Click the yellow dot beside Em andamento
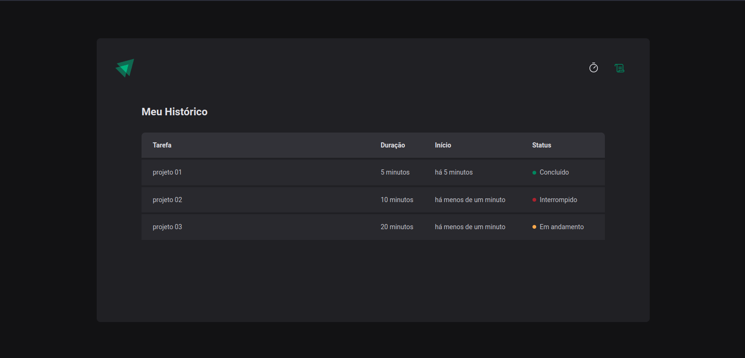 pyautogui.click(x=534, y=227)
